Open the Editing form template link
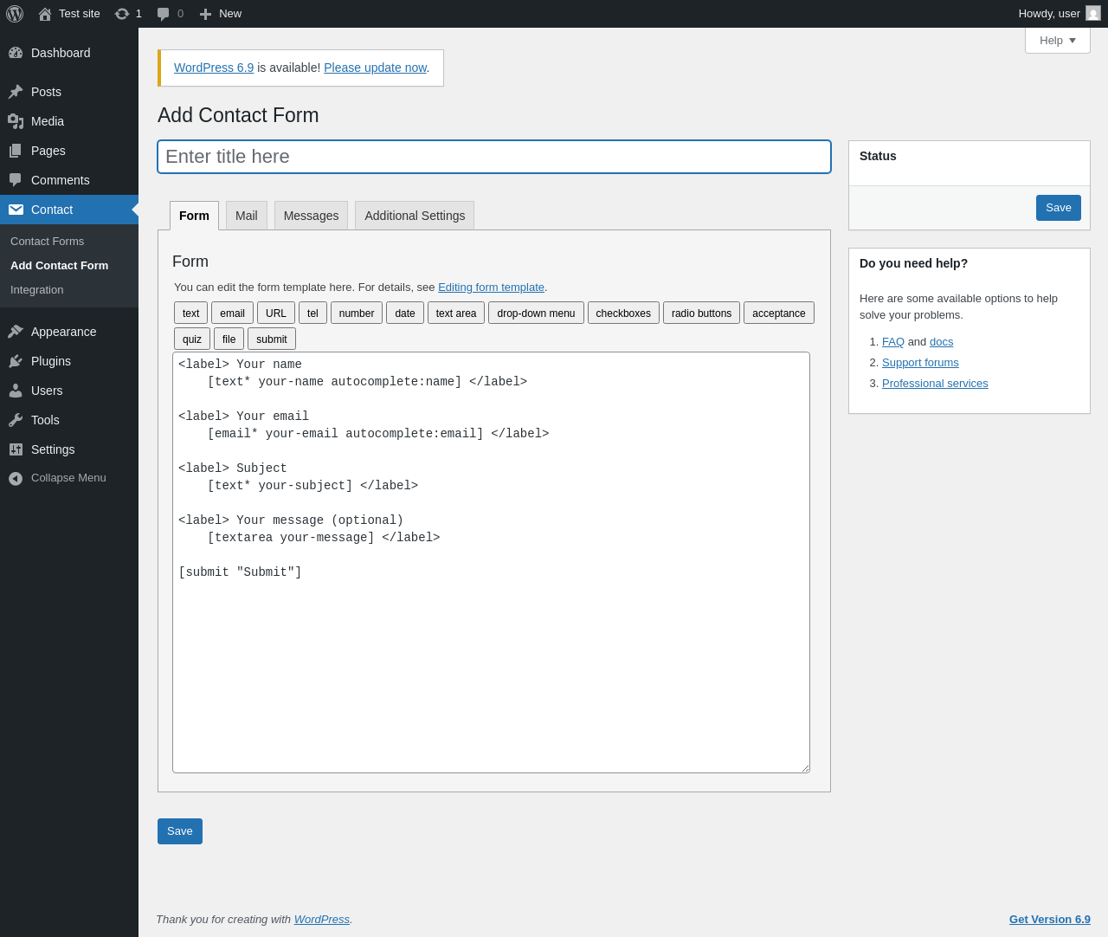The height and width of the screenshot is (937, 1108). [491, 288]
